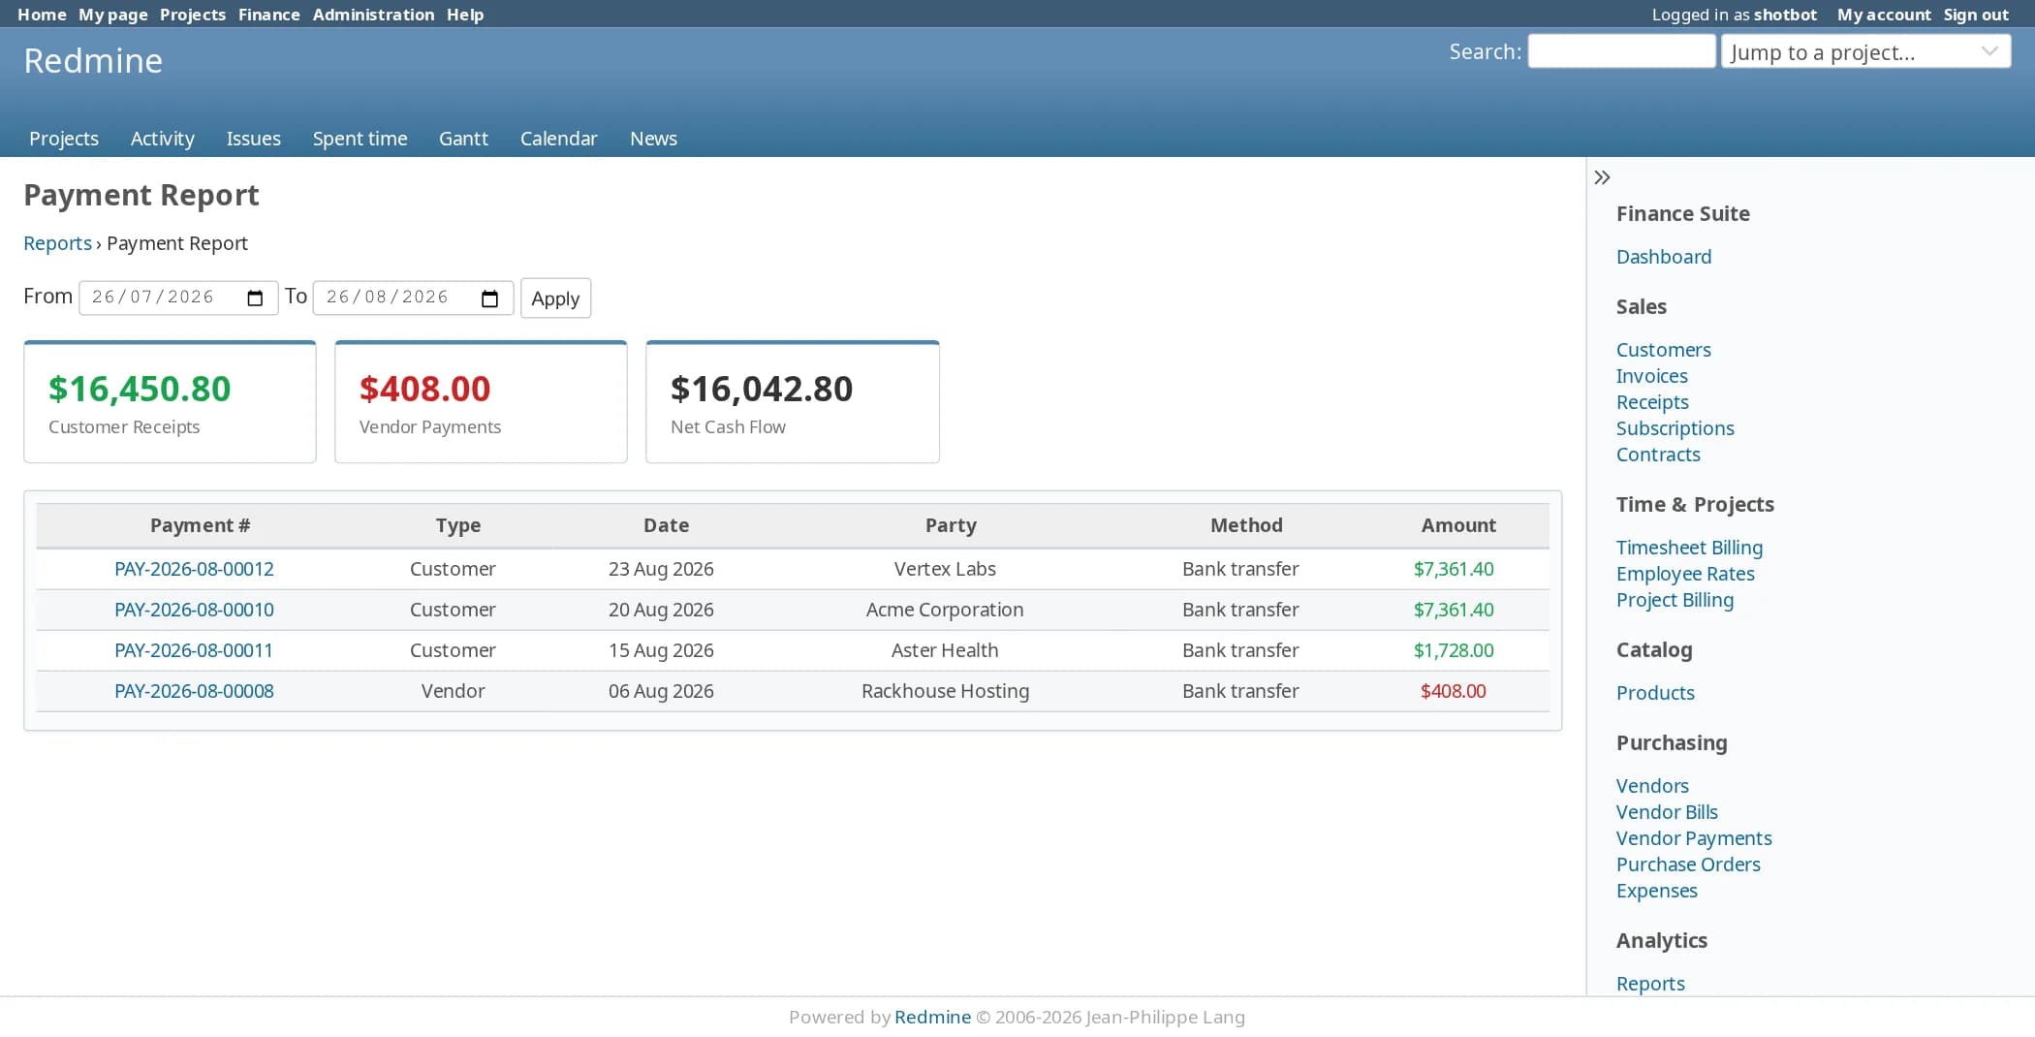The height and width of the screenshot is (1037, 2035).
Task: Open the From date calendar picker icon
Action: (255, 299)
